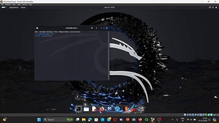Open Copilot icon at taskbar end
Image resolution: width=219 pixels, height=123 pixels.
click(215, 120)
